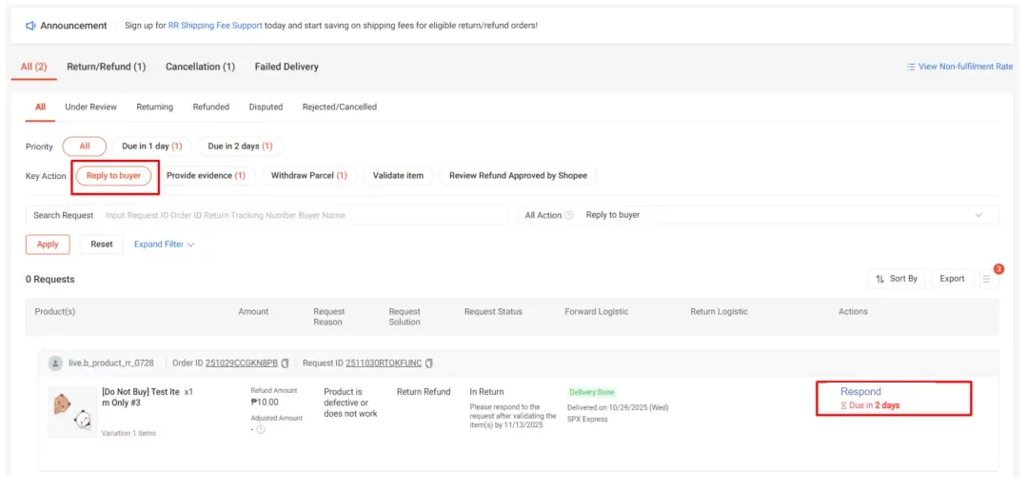Copy the Request ID with copy icon
Image resolution: width=1028 pixels, height=490 pixels.
click(429, 363)
